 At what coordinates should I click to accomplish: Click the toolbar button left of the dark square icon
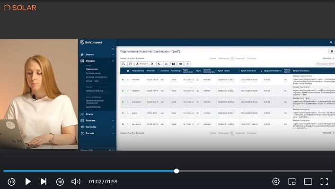[x=166, y=64]
